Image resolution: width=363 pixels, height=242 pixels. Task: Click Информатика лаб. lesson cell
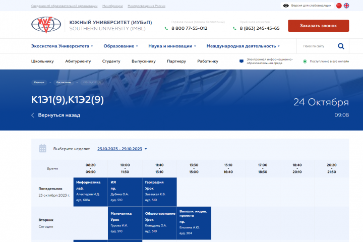pyautogui.click(x=91, y=192)
